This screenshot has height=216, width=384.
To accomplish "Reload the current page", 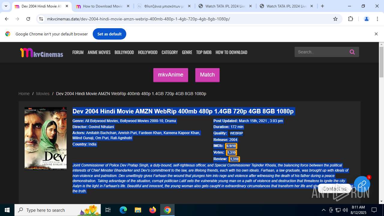I will click(x=28, y=19).
